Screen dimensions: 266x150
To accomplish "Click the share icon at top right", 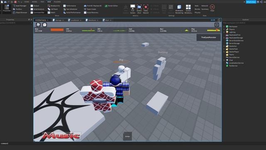I will (261, 2).
